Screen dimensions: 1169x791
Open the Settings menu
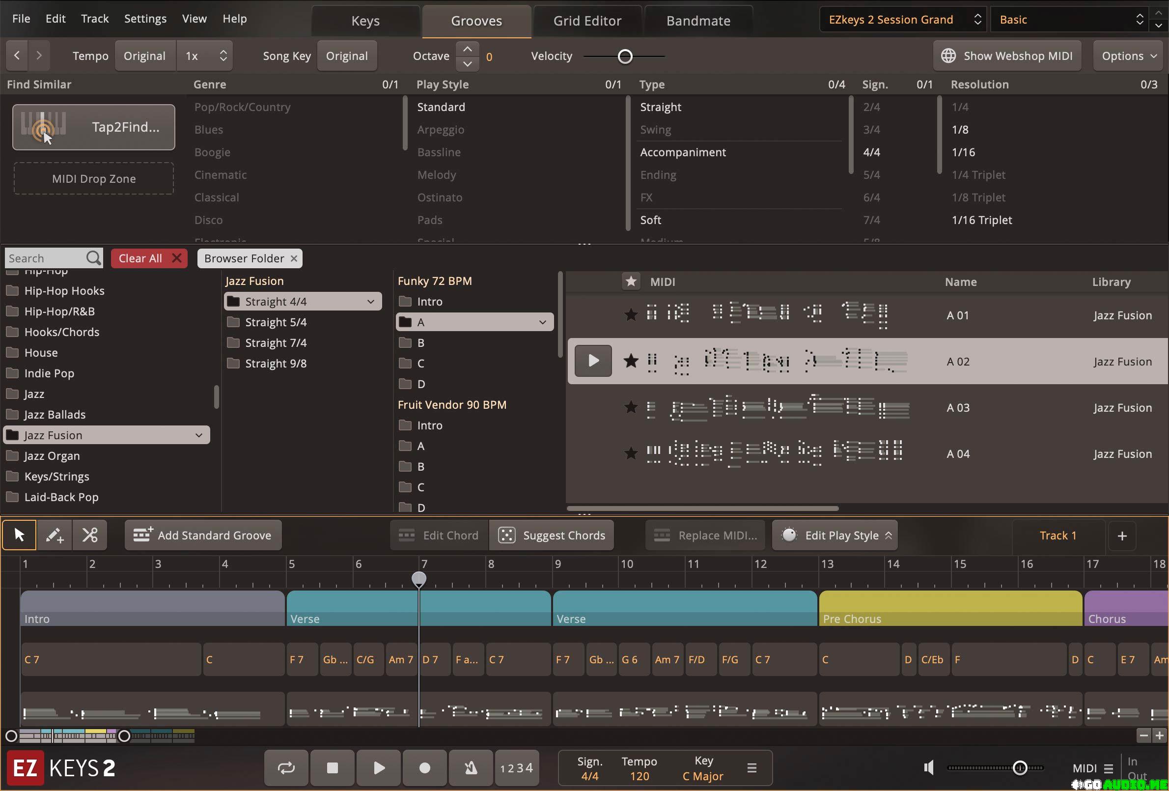[x=145, y=19]
